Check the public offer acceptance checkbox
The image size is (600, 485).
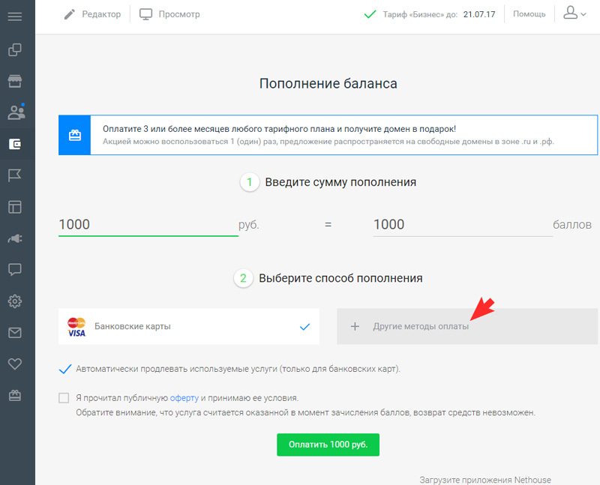pos(64,398)
